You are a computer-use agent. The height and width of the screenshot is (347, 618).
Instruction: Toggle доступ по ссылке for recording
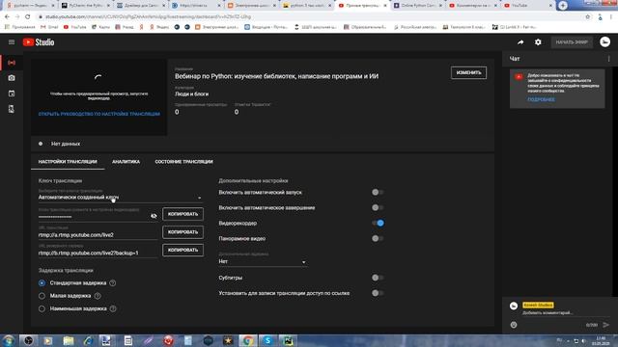coord(378,293)
